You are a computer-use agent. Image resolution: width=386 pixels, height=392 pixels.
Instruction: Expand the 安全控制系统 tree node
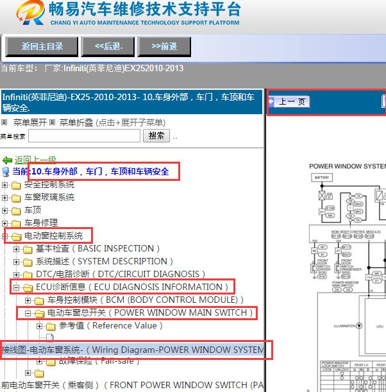pyautogui.click(x=4, y=185)
